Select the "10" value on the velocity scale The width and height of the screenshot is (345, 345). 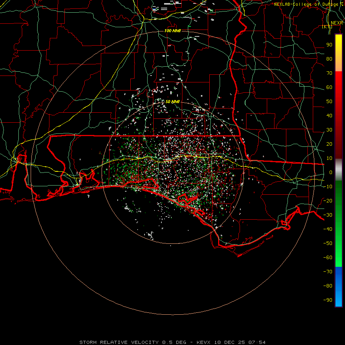(329, 158)
